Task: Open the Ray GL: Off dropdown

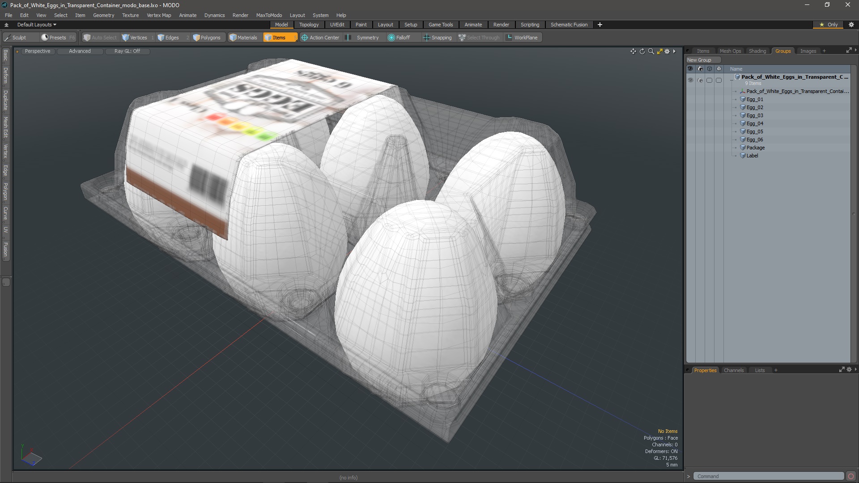Action: click(127, 51)
